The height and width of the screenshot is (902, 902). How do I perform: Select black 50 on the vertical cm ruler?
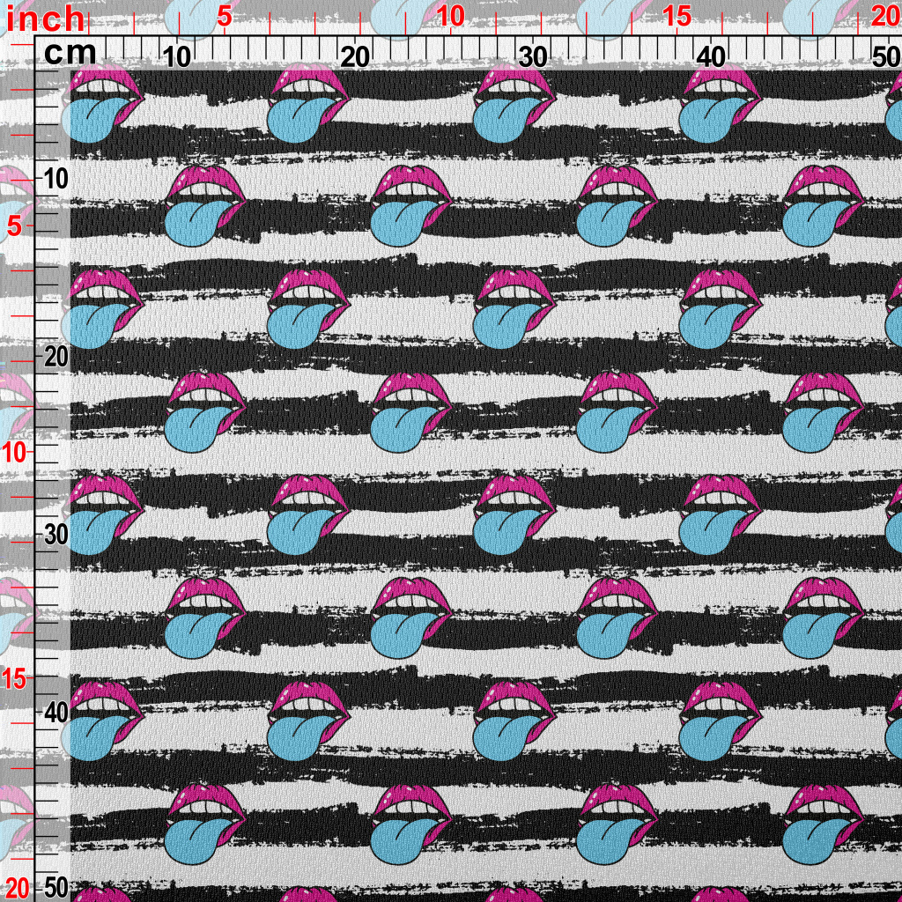coord(55,890)
